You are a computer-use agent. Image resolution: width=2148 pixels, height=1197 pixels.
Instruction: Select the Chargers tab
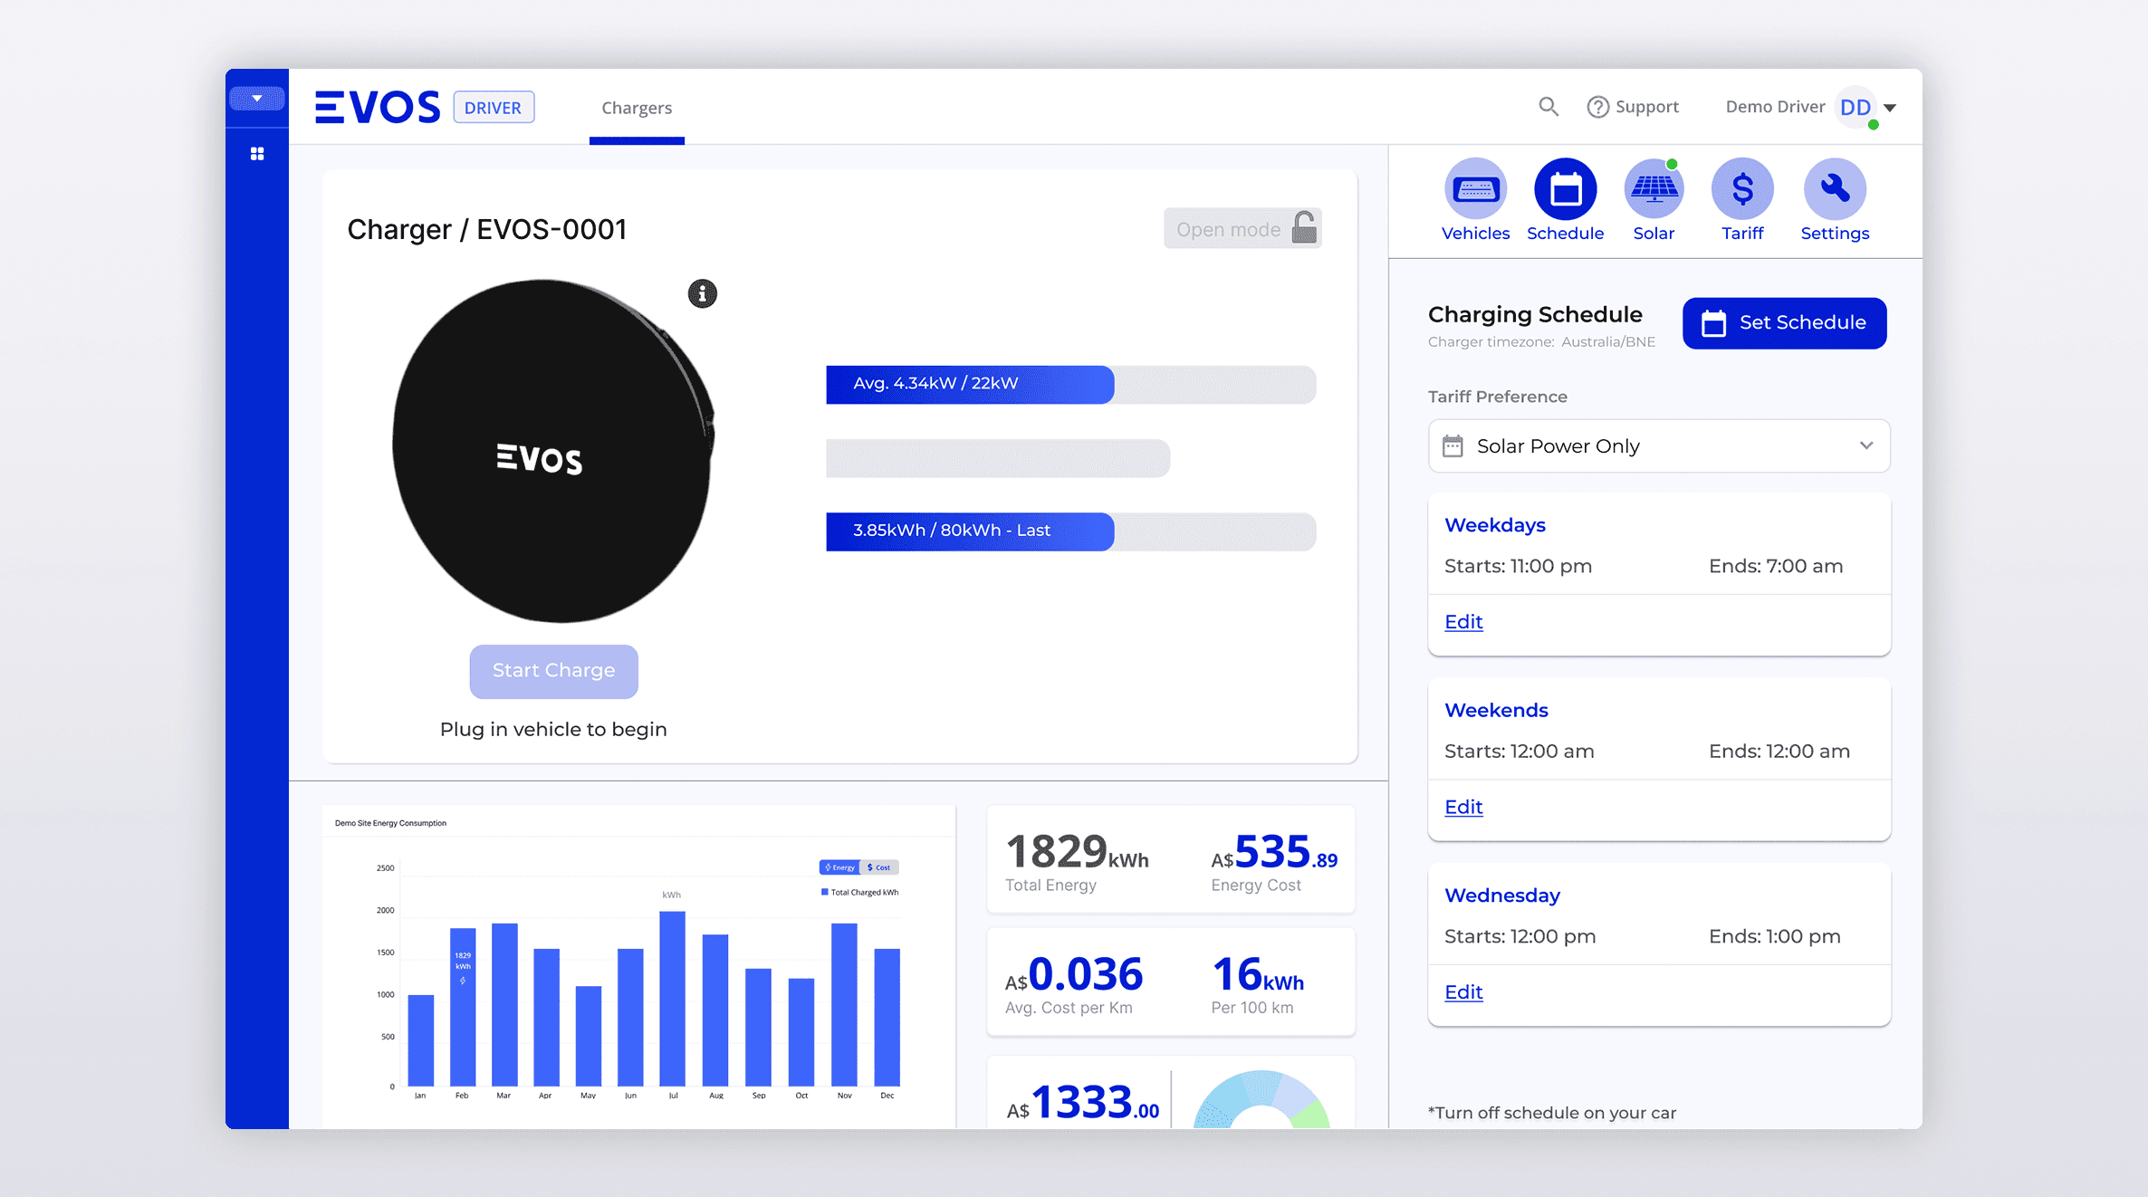[x=637, y=108]
